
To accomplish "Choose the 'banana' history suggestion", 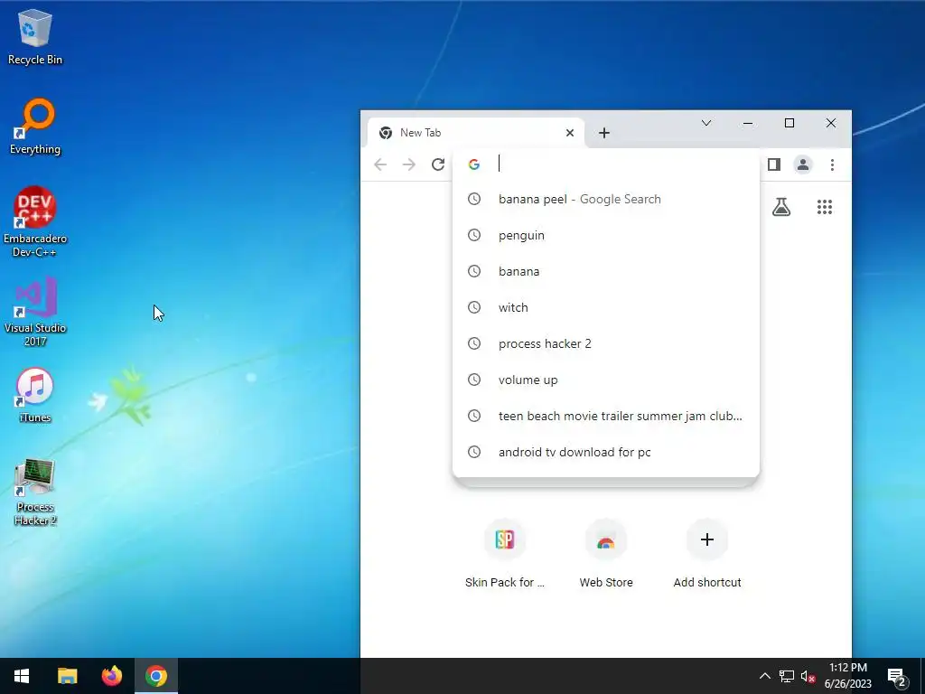I will 606,271.
